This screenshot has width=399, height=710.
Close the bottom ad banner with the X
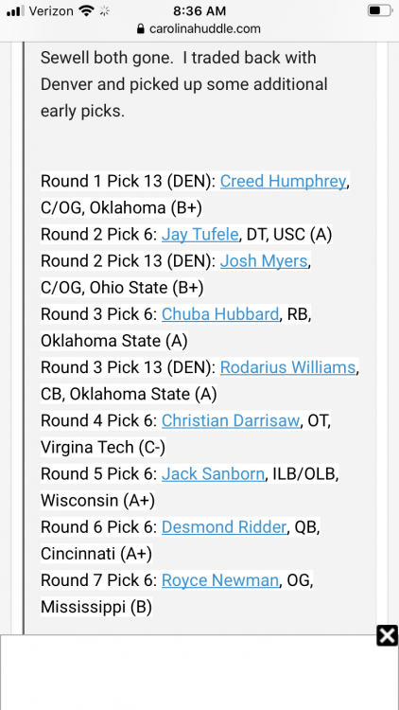tap(388, 636)
